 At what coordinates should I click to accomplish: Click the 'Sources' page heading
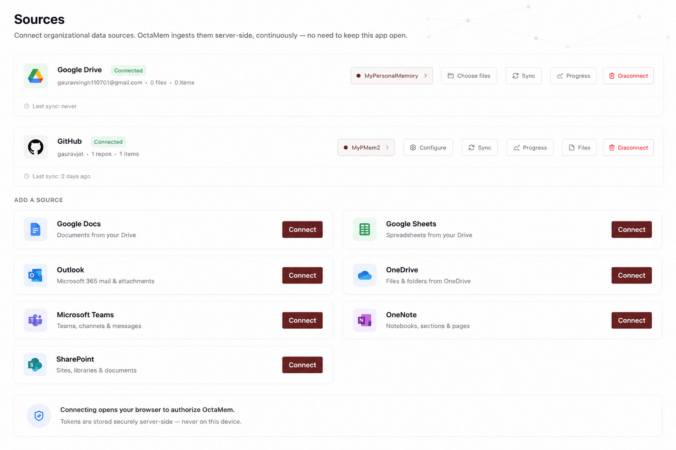[x=39, y=19]
